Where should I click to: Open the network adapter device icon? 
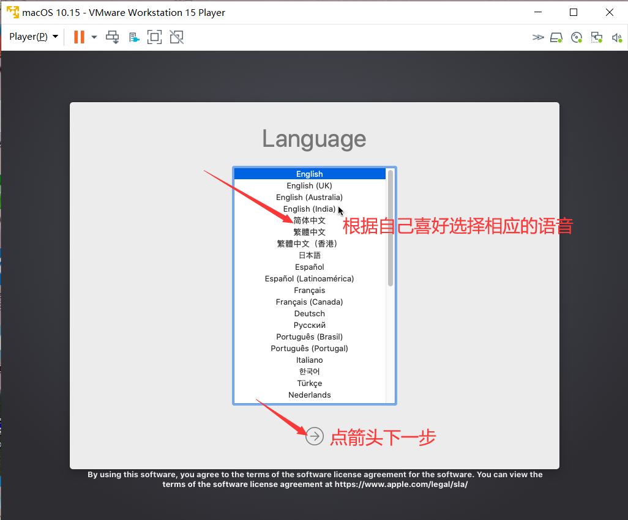[x=596, y=38]
